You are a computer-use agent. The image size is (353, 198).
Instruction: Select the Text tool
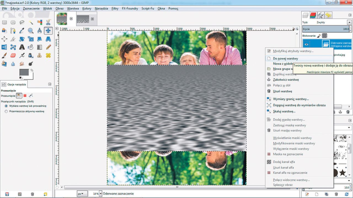pos(22,47)
